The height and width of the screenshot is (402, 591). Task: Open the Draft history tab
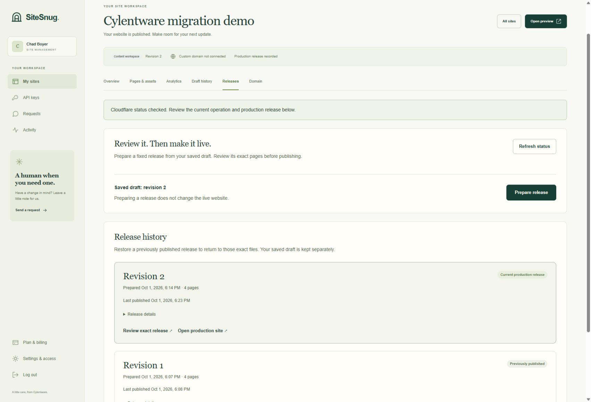pyautogui.click(x=202, y=81)
